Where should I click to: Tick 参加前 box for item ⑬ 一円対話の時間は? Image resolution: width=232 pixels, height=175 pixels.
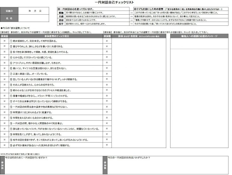4,107
